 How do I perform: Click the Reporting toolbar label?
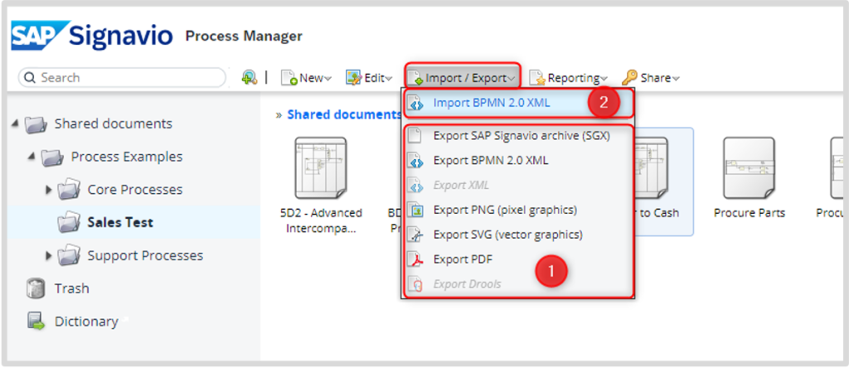(574, 78)
